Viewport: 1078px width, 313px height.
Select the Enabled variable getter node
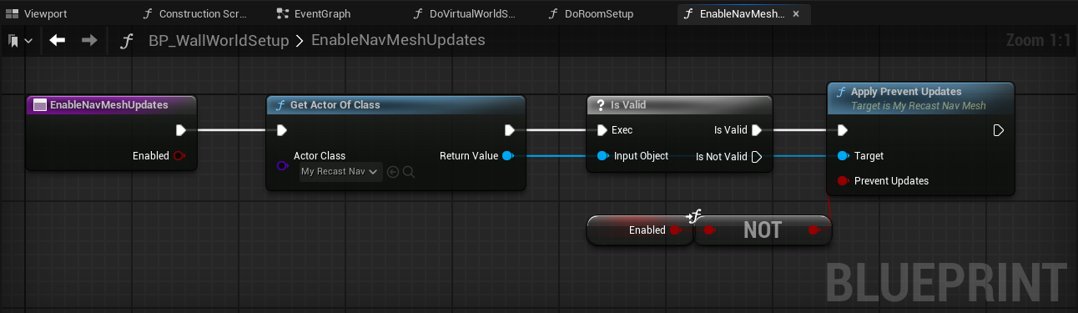pos(639,230)
